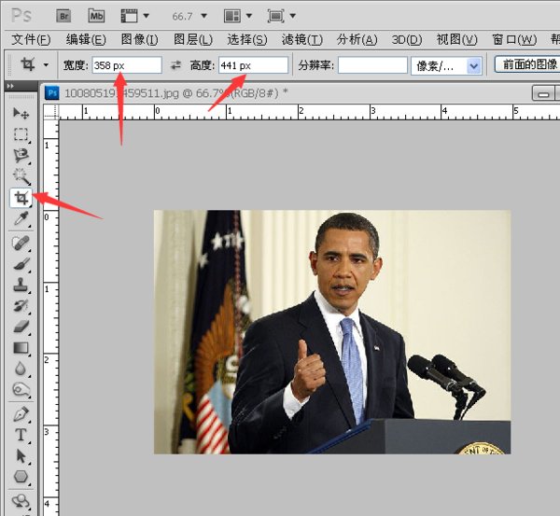Select the Eyedropper tool
Viewport: 560px width, 516px height.
21,218
